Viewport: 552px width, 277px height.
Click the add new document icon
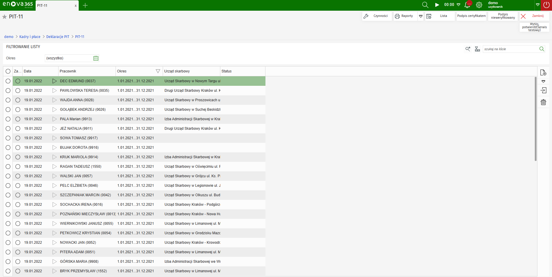pyautogui.click(x=543, y=72)
